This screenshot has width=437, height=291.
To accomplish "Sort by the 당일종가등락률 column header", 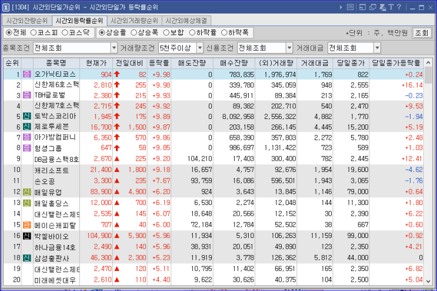I will (x=396, y=63).
